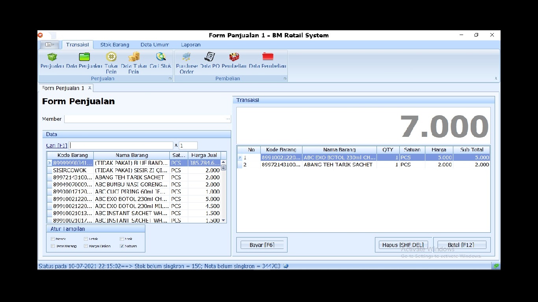Open the Laporan ribbon tab
This screenshot has width=538, height=302.
point(191,45)
